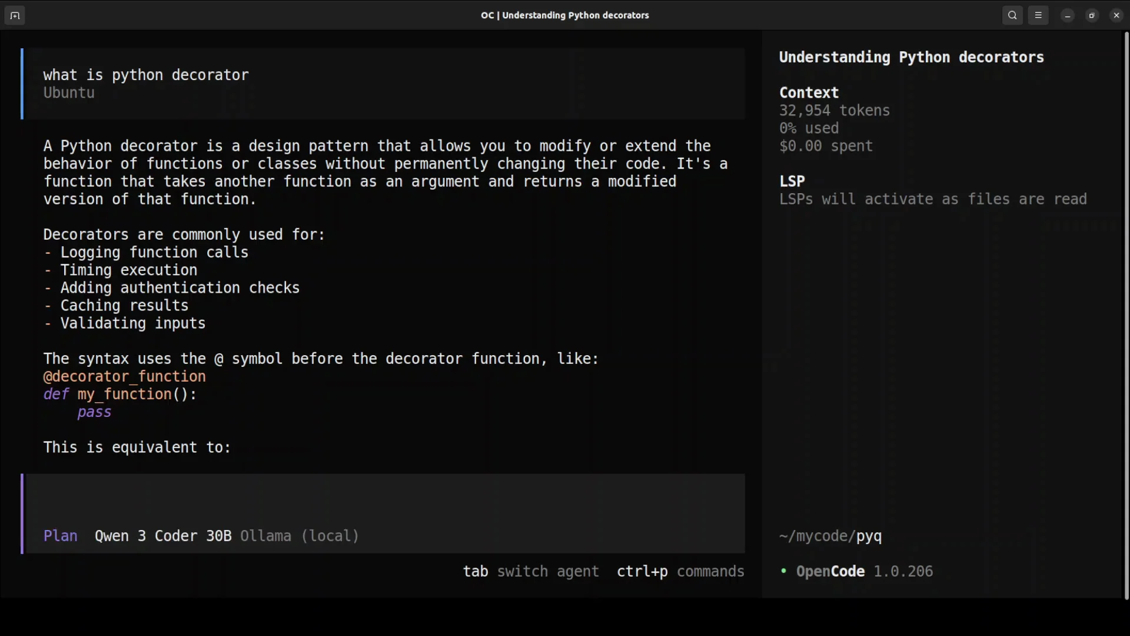This screenshot has height=636, width=1130.
Task: Click the @decorator_function code line
Action: coord(124,376)
